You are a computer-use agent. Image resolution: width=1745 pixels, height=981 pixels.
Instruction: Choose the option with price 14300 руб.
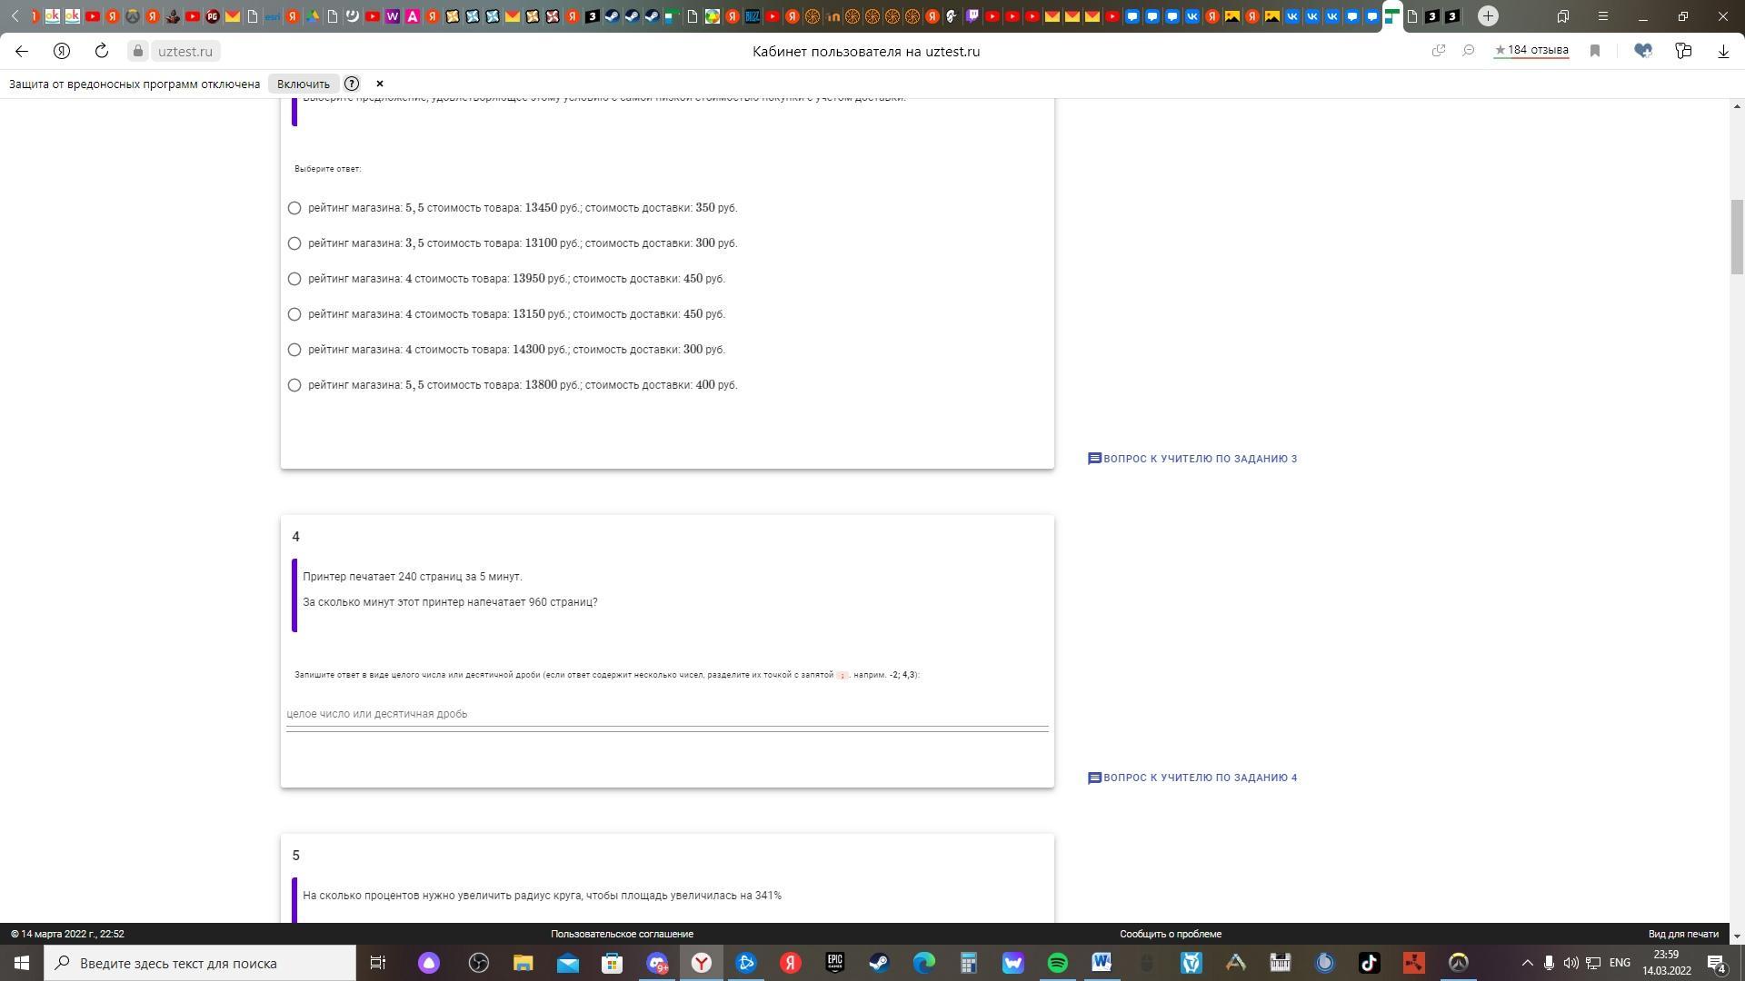[x=294, y=350]
